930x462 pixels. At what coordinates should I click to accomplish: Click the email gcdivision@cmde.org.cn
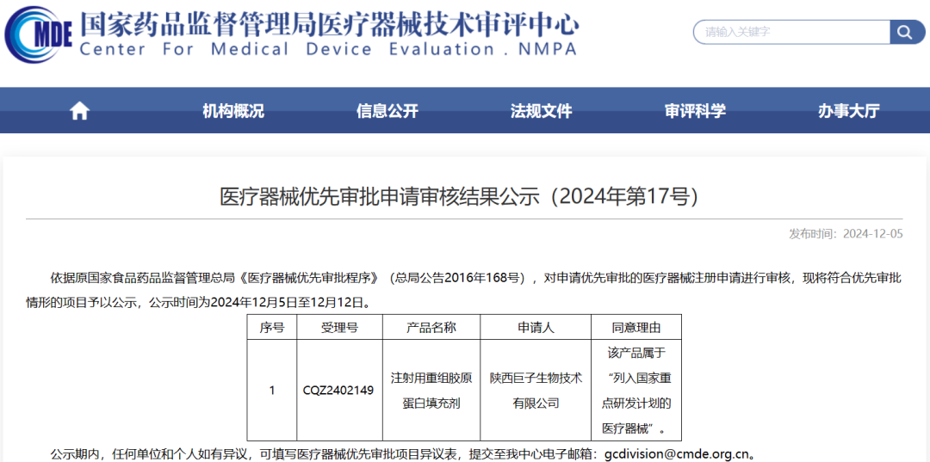pyautogui.click(x=676, y=455)
